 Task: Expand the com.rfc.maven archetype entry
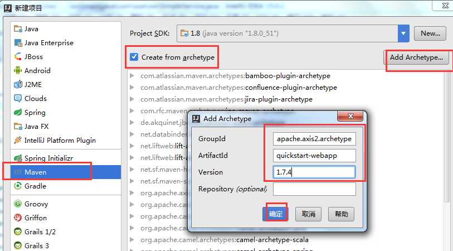[x=132, y=111]
